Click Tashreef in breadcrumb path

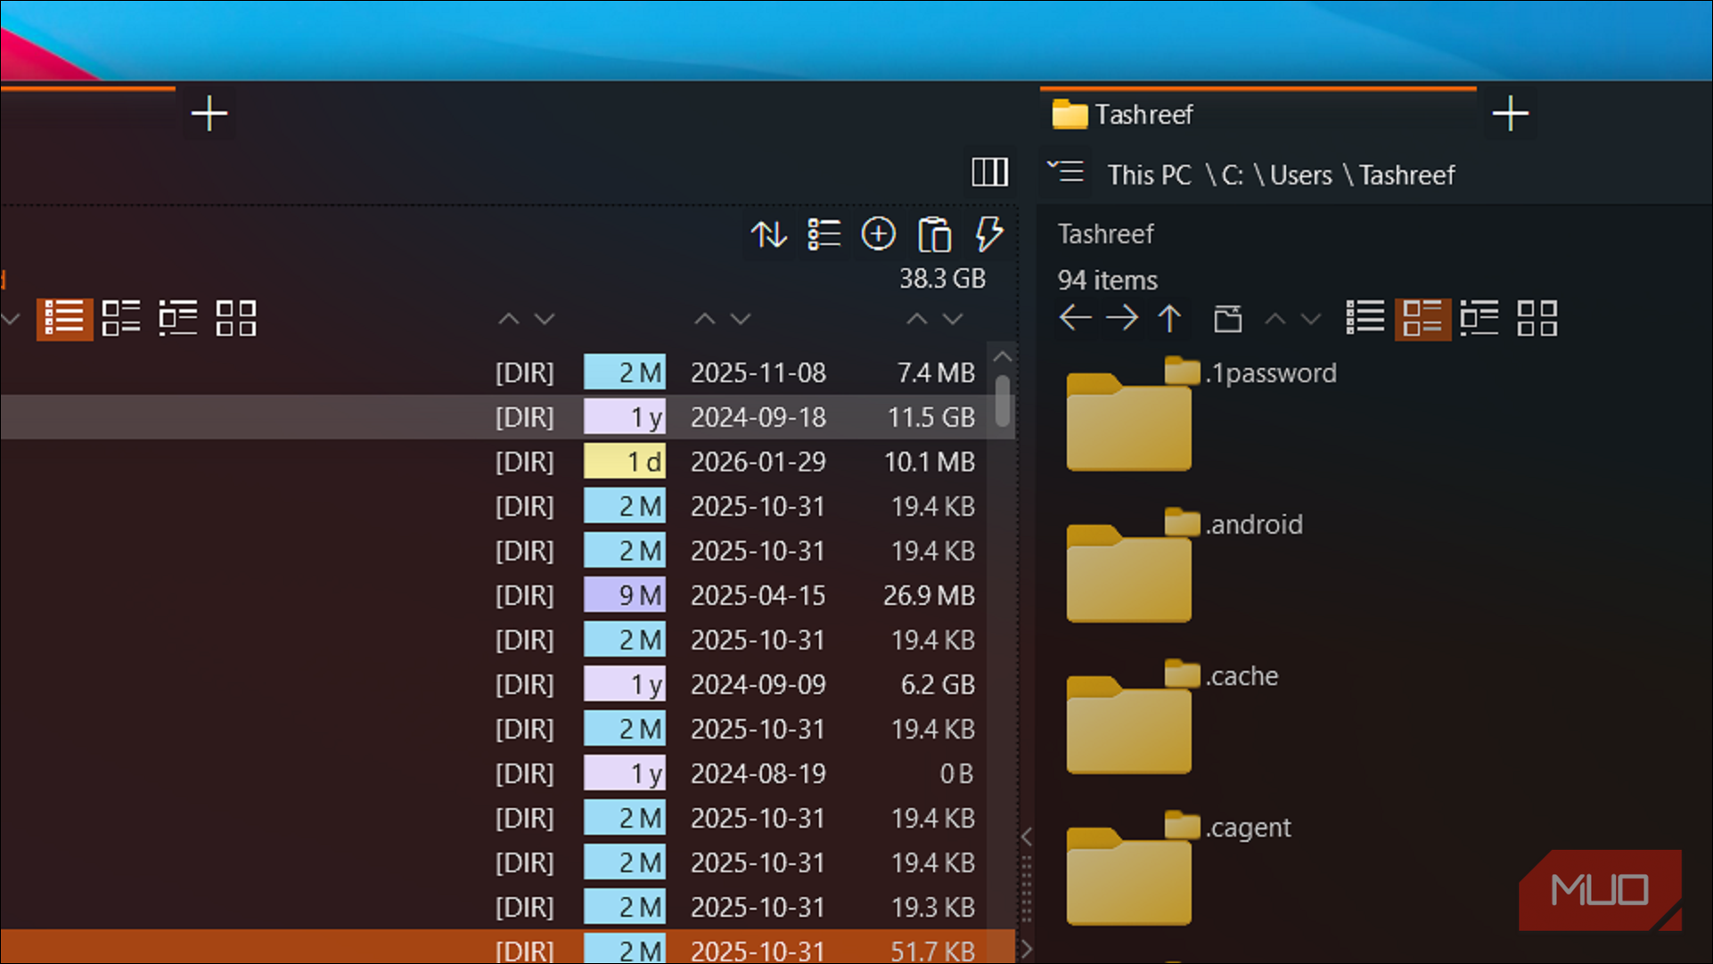(1406, 175)
